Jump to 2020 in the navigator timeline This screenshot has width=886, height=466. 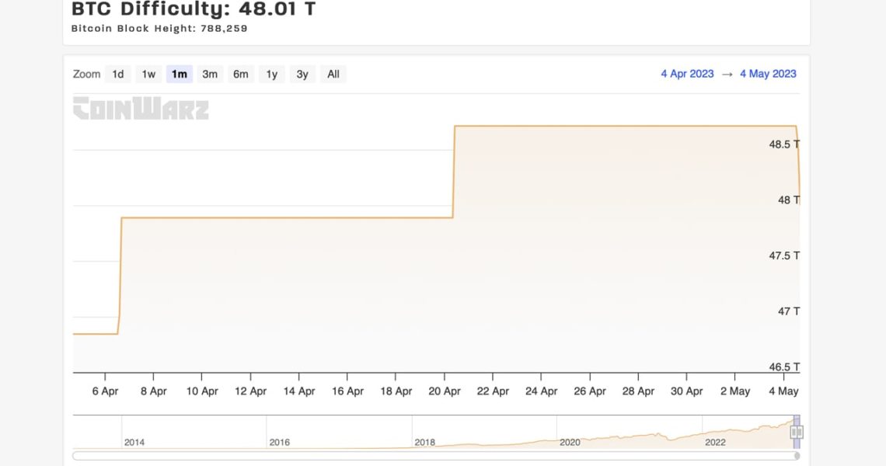click(570, 442)
